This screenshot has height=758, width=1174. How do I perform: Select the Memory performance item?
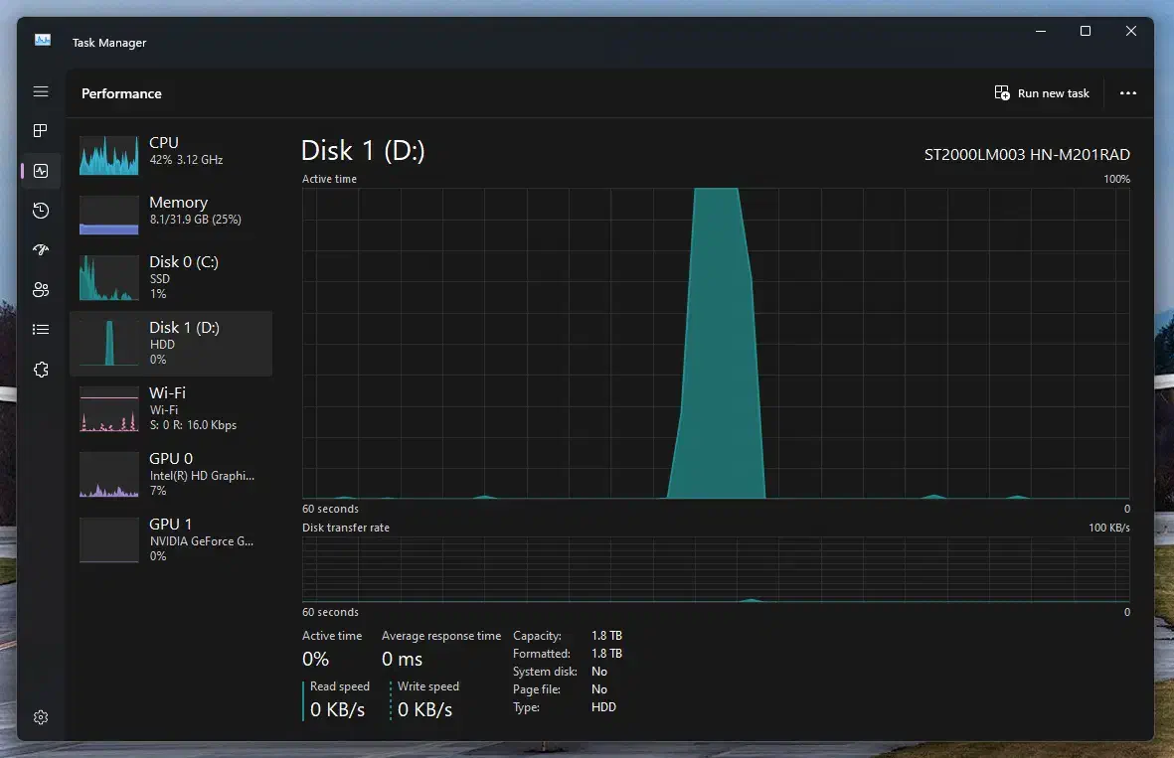coord(171,211)
